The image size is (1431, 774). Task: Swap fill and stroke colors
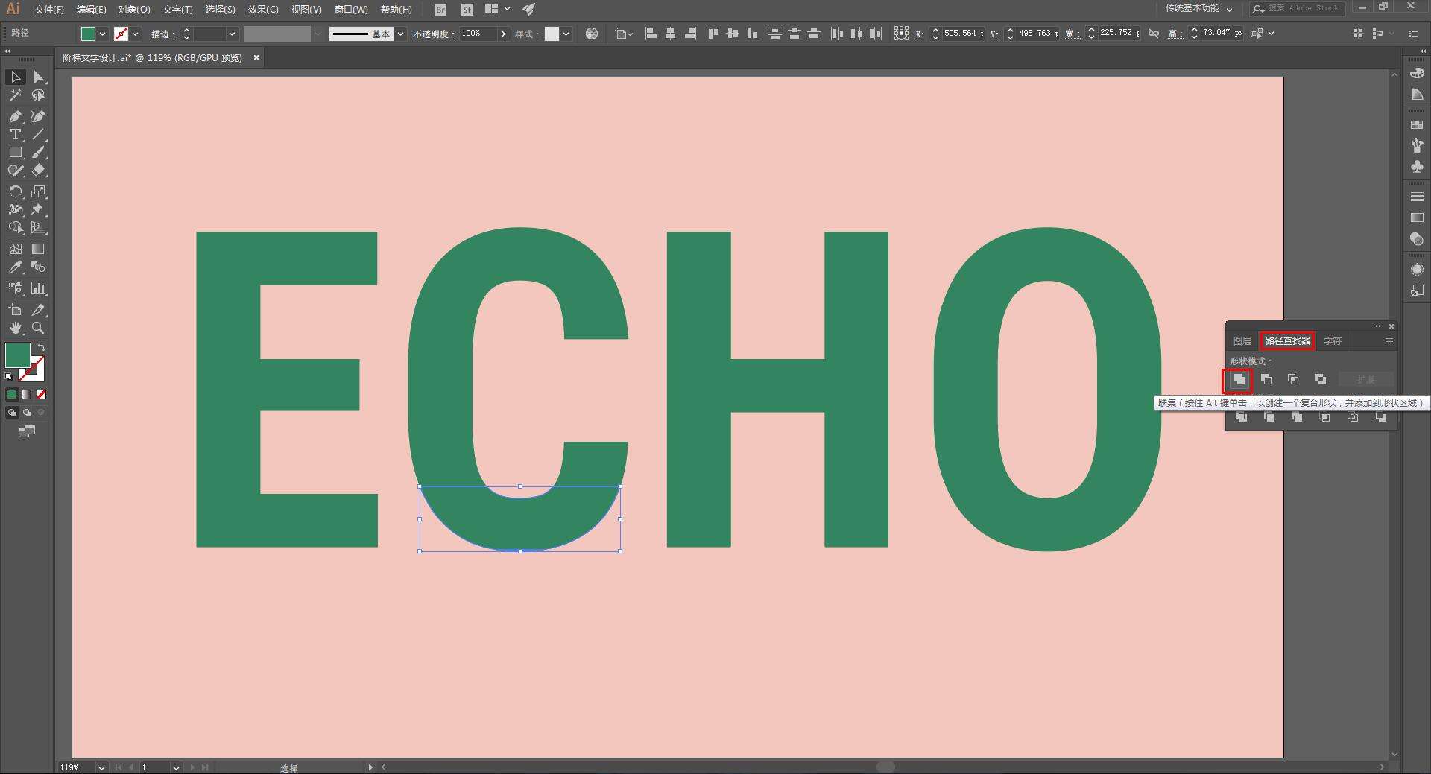coord(42,347)
